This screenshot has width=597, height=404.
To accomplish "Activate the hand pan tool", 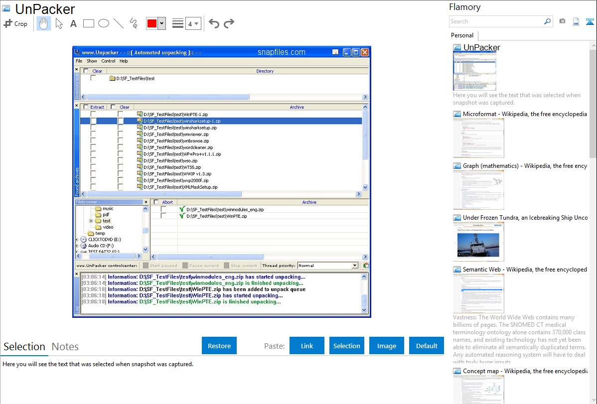I will pos(44,23).
